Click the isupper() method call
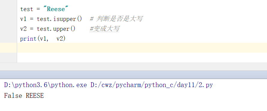 click(67, 19)
